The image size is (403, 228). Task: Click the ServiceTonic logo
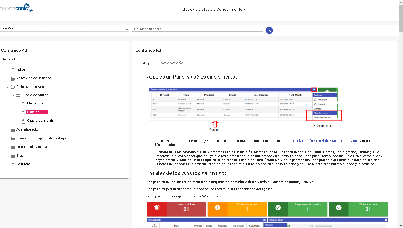[x=16, y=8]
